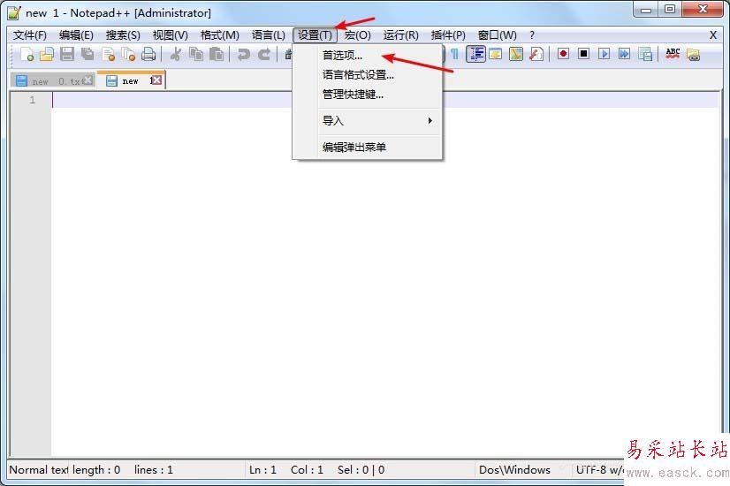Open the Document Map icon

(x=516, y=55)
